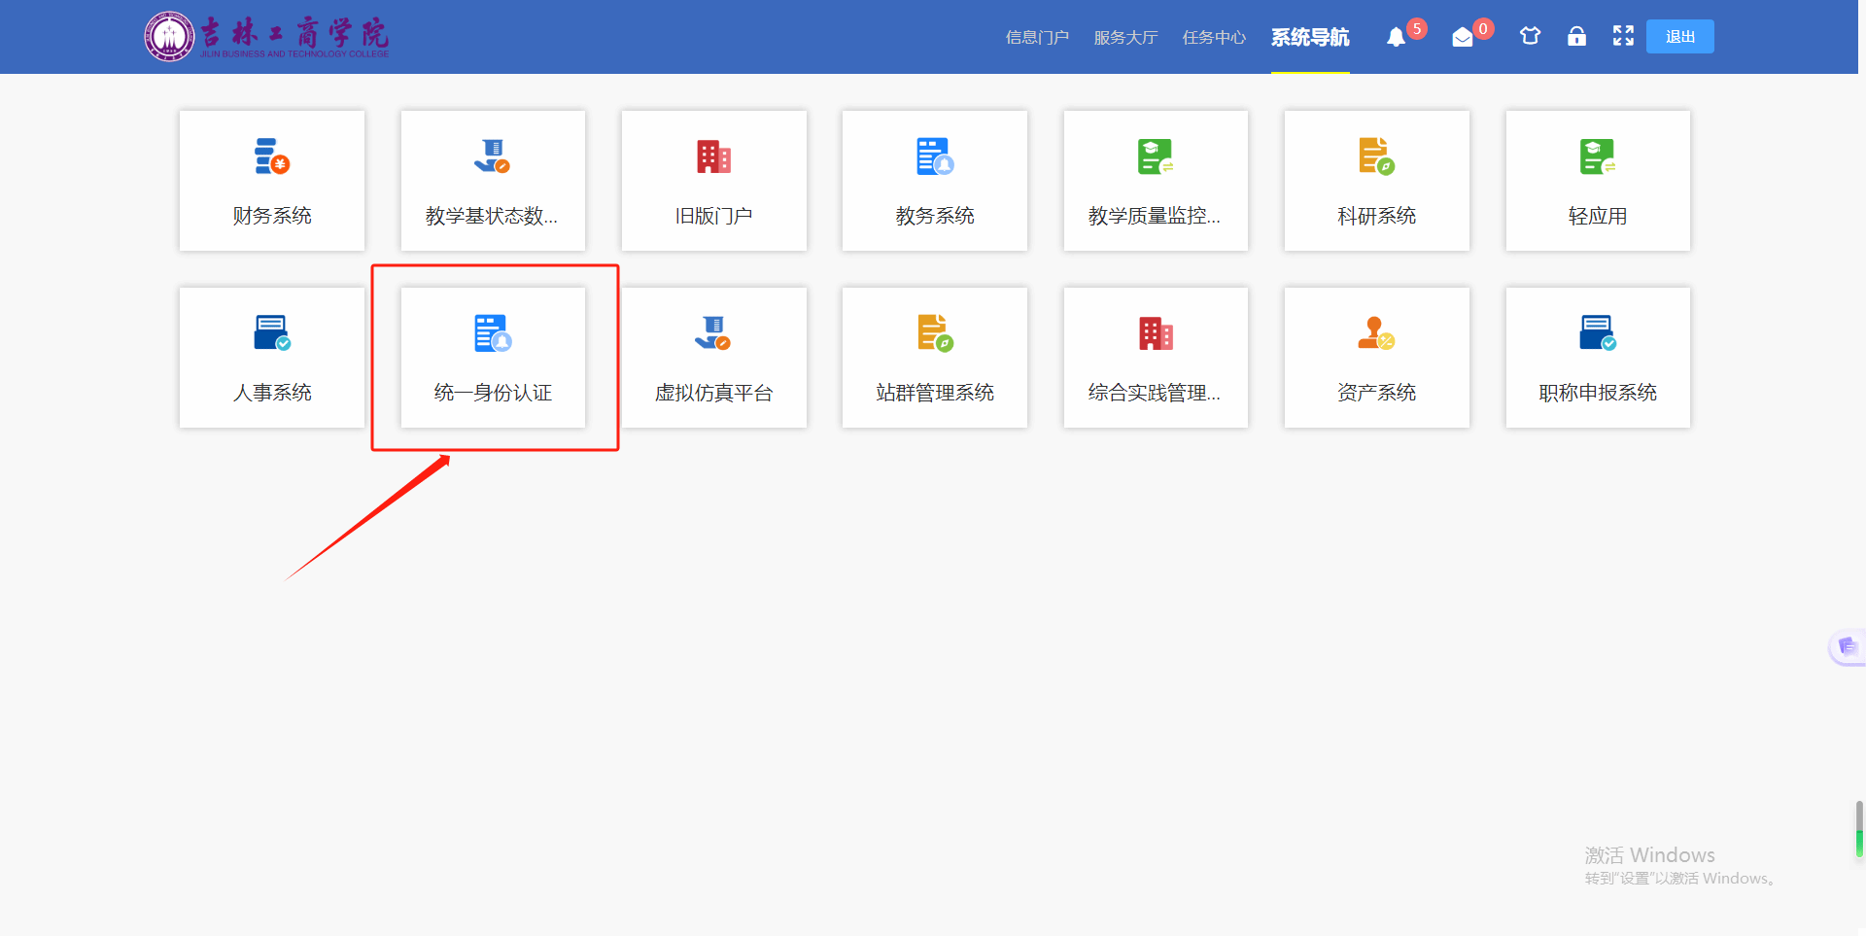Open the 科研系统 research system tile
Image resolution: width=1866 pixels, height=936 pixels.
tap(1376, 181)
